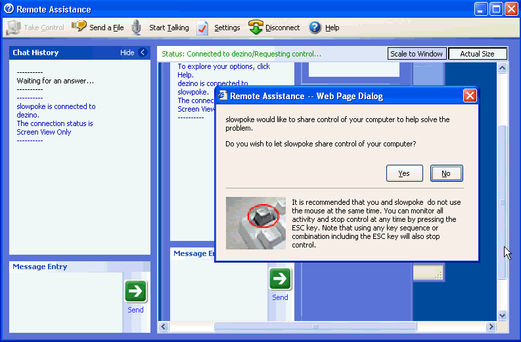
Task: Click the left Message Entry text box
Action: click(66, 302)
